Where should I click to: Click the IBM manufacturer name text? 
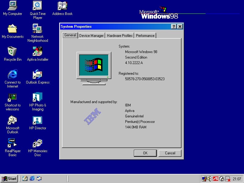pyautogui.click(x=128, y=105)
